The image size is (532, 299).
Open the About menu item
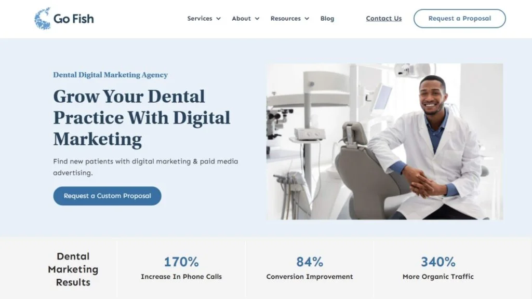pos(241,18)
